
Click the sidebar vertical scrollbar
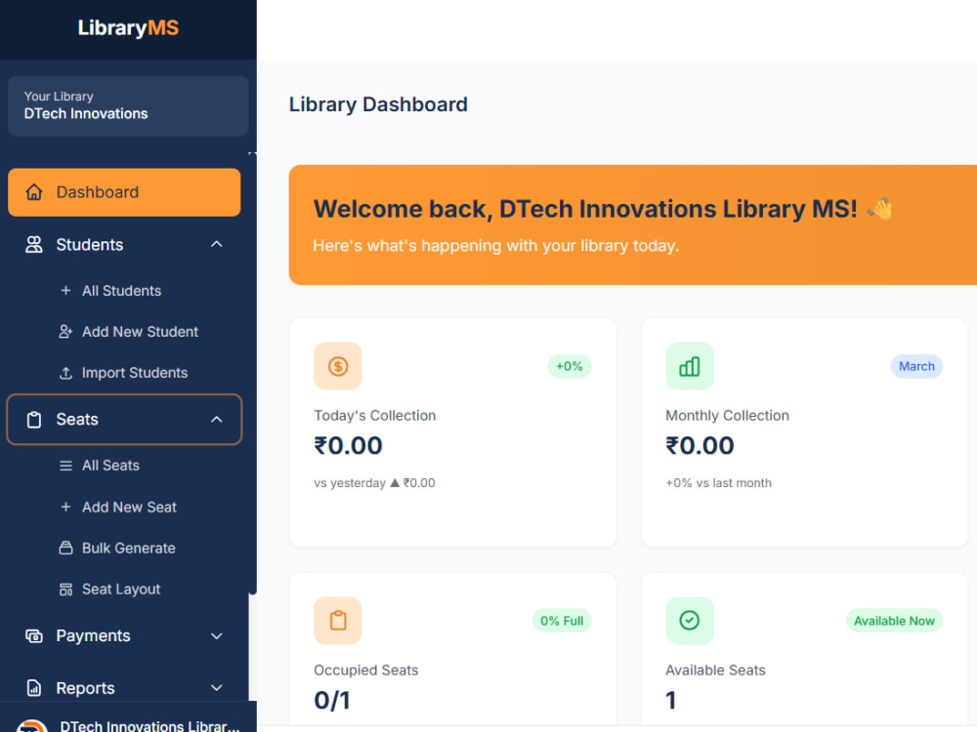coord(252,374)
